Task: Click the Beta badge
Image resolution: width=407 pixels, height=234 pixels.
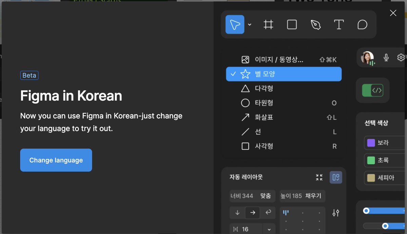Action: (x=29, y=76)
